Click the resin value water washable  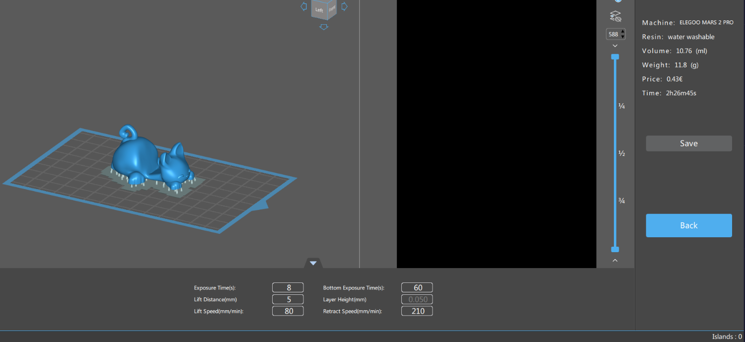691,37
